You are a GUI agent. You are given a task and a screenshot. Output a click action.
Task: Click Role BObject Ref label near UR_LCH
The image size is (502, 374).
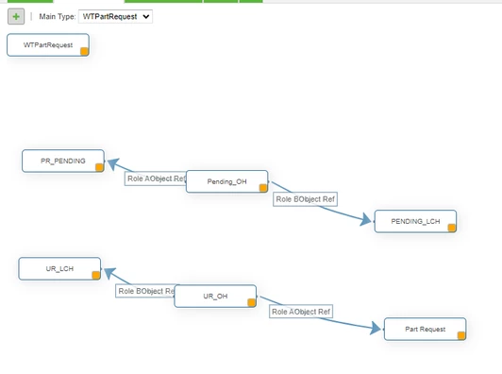(x=145, y=291)
